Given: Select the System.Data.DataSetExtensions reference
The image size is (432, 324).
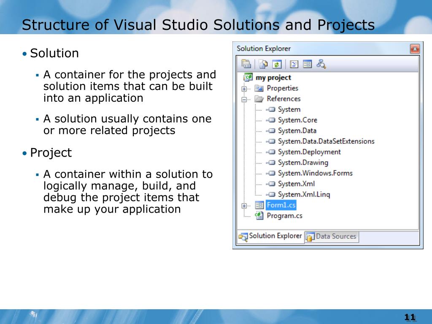Looking at the screenshot, I should (x=326, y=141).
